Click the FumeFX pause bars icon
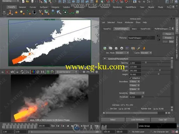The width and height of the screenshot is (179, 134). 127,48
